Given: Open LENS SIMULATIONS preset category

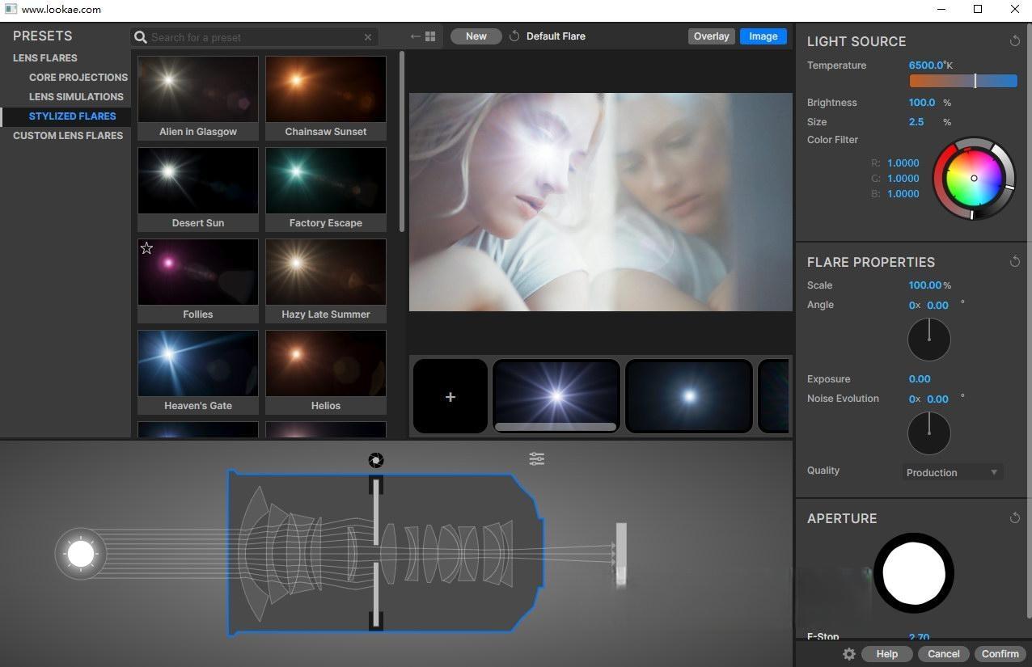Looking at the screenshot, I should point(76,97).
